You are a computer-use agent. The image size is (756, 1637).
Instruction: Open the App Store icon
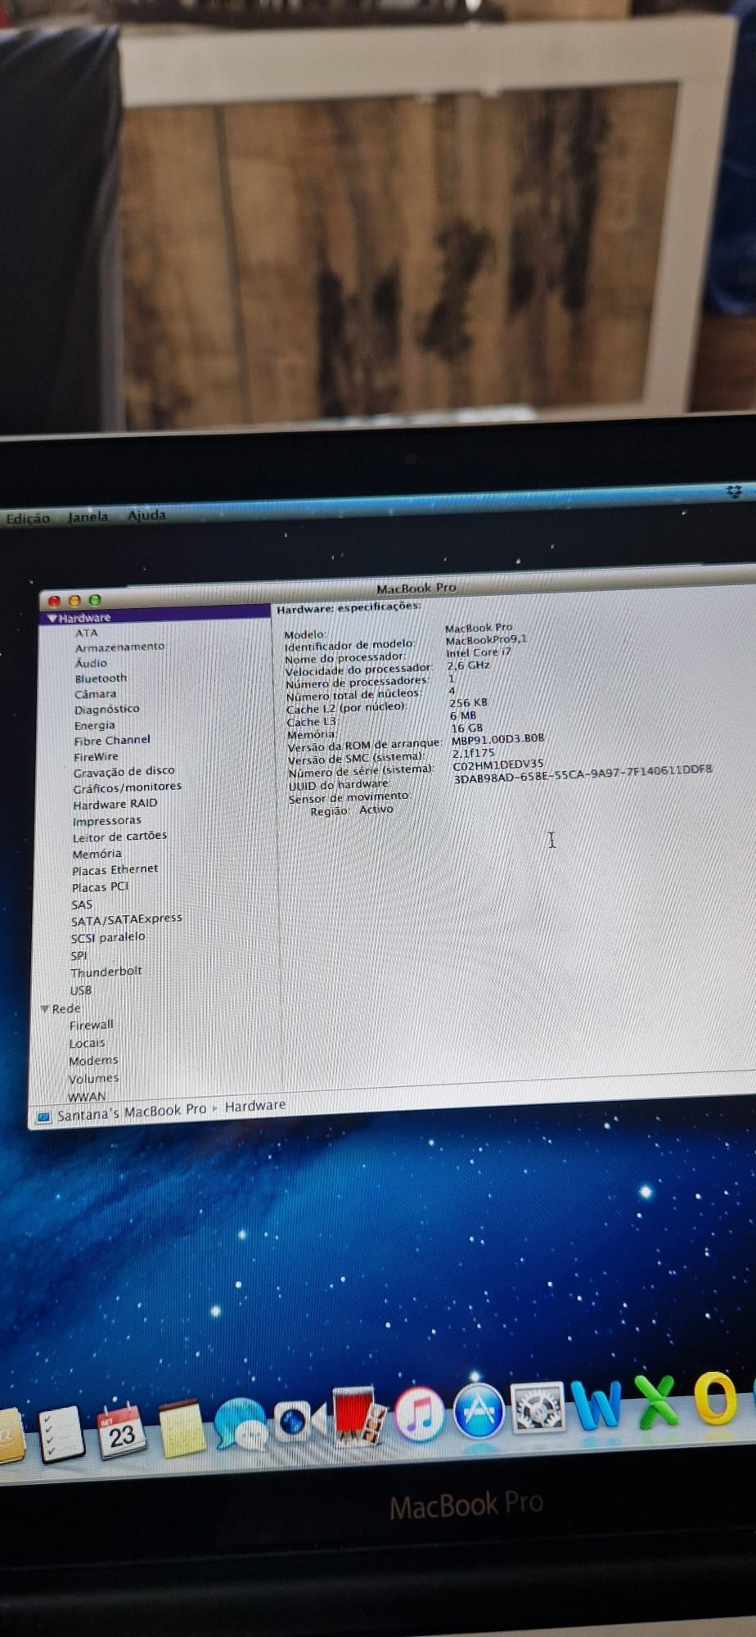479,1410
